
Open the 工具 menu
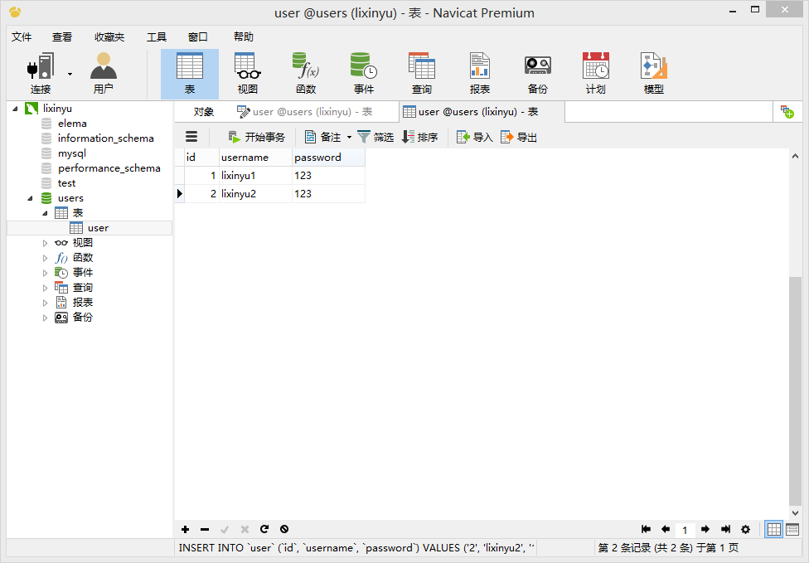[157, 36]
